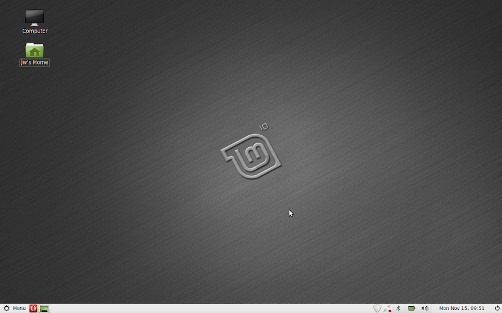Open the battery status indicator
502x313 pixels.
click(412, 308)
